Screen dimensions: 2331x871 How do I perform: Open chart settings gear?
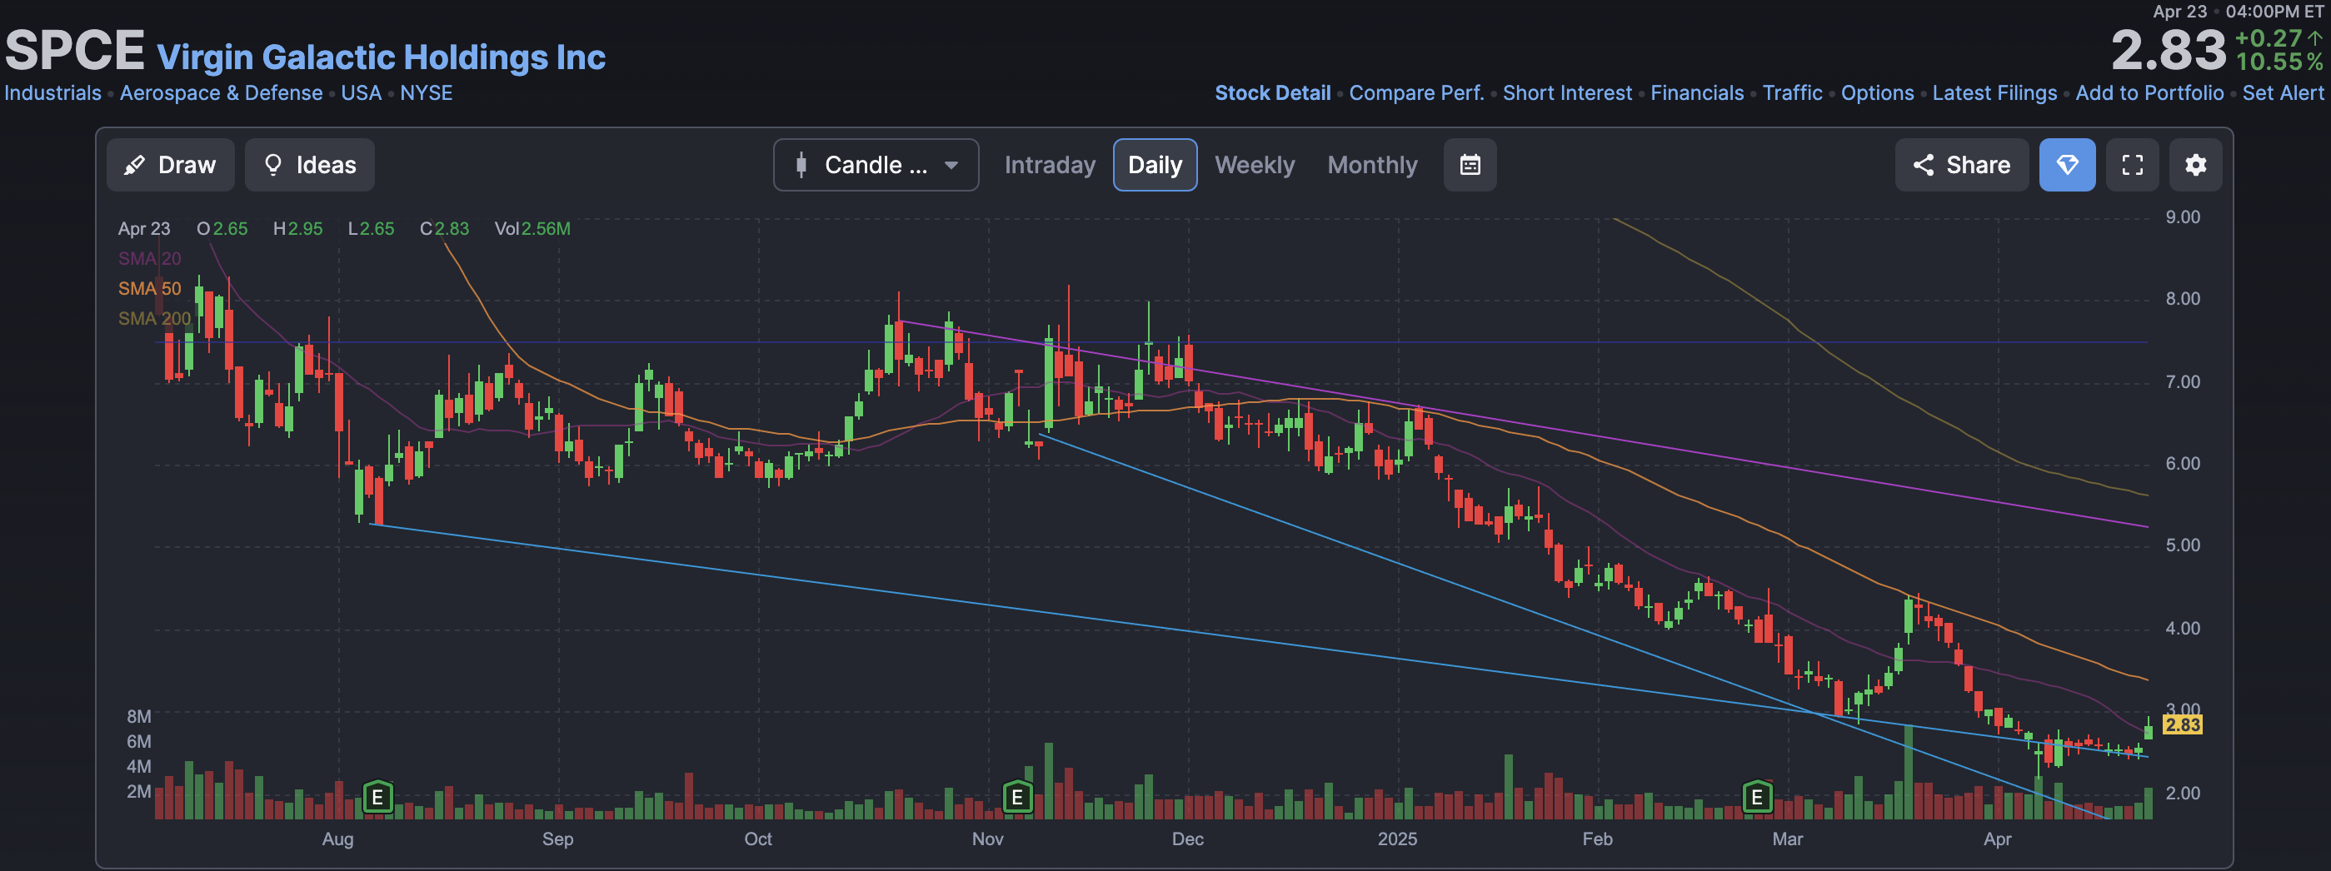pyautogui.click(x=2195, y=165)
